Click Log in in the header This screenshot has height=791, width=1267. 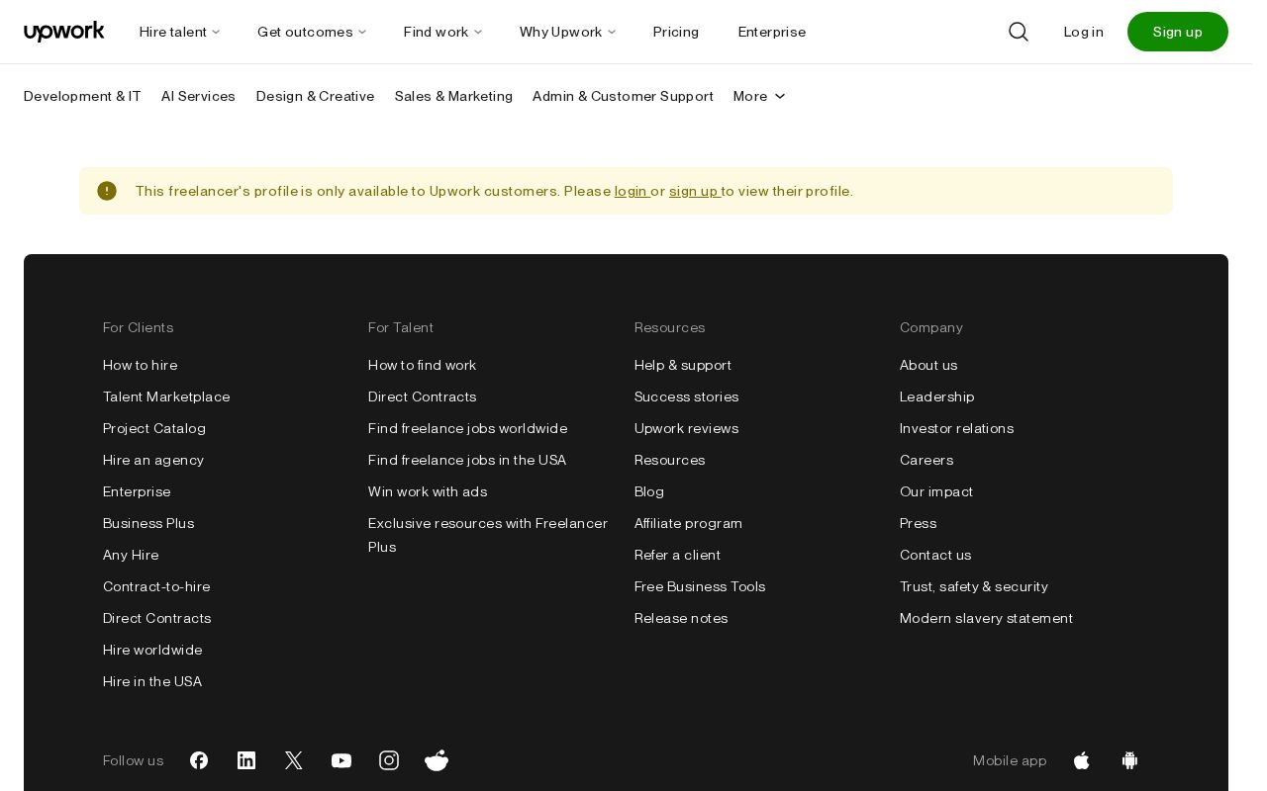pyautogui.click(x=1083, y=32)
